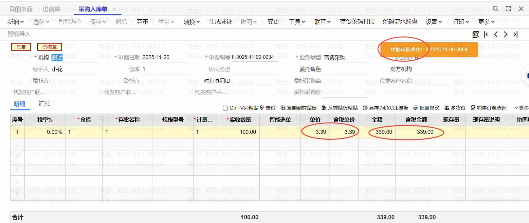Image resolution: width=529 pixels, height=223 pixels.
Task: Open the 联查 dropdown
Action: click(322, 22)
